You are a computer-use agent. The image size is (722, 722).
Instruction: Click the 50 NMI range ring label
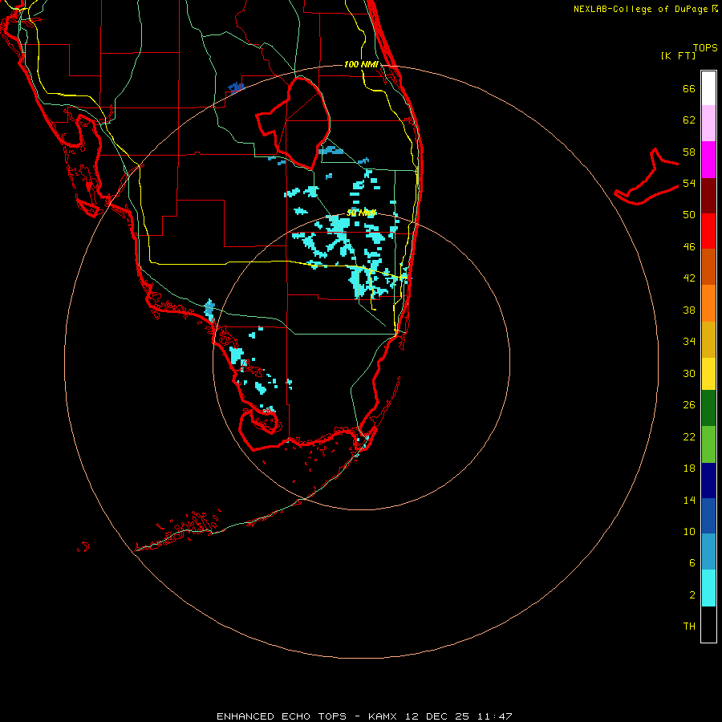point(361,213)
